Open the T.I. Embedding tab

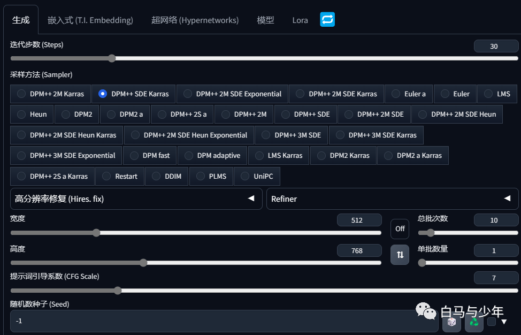point(90,20)
